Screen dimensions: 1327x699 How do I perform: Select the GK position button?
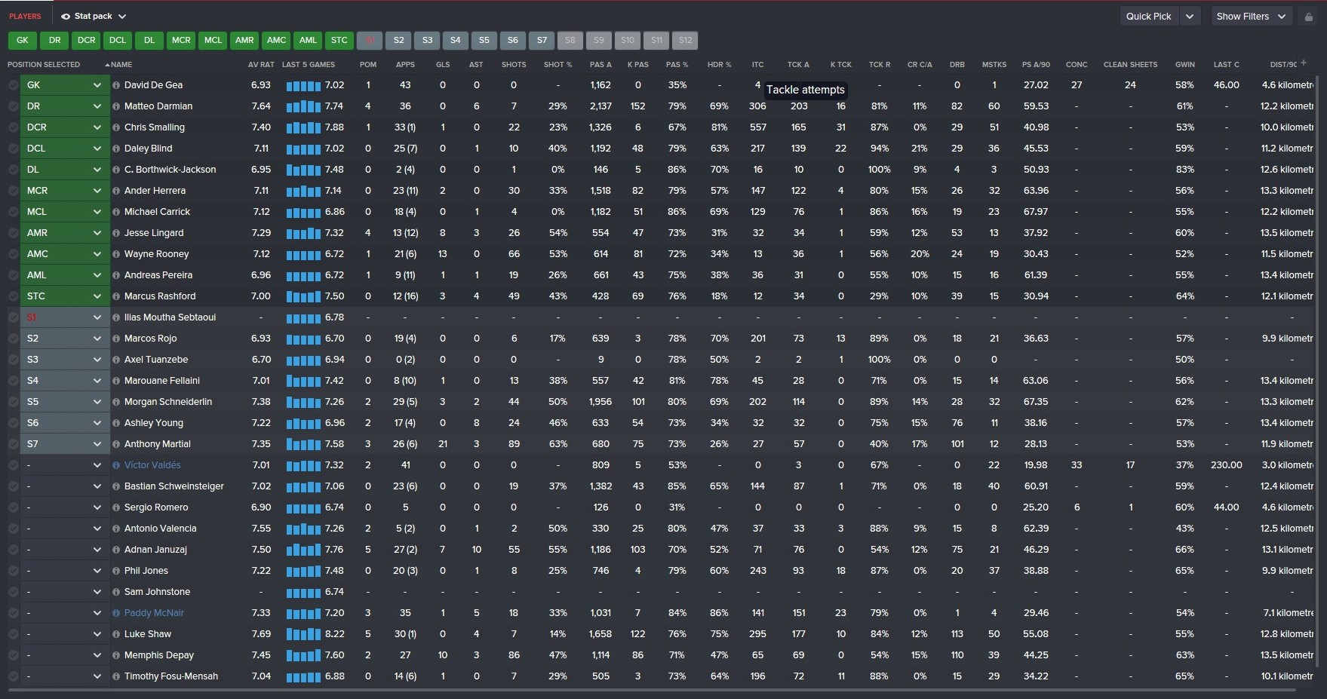(x=23, y=41)
